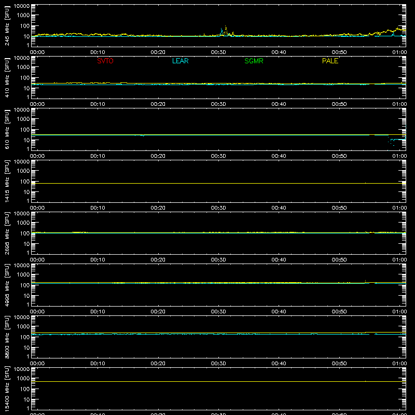
Task: Click the red SVTO station legend label
Action: pyautogui.click(x=105, y=61)
